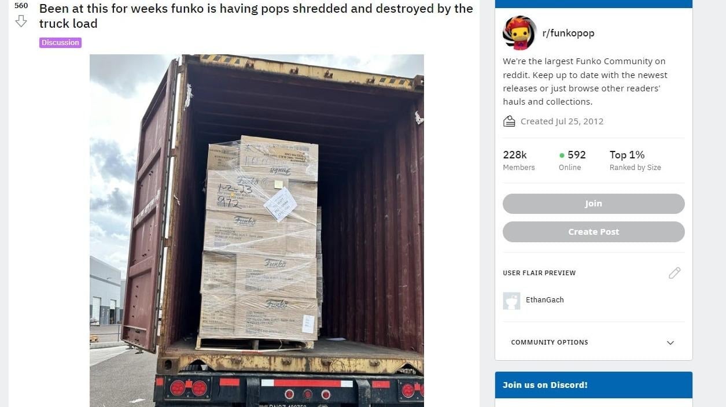Downvote the Funko post
The height and width of the screenshot is (407, 726).
coord(21,21)
